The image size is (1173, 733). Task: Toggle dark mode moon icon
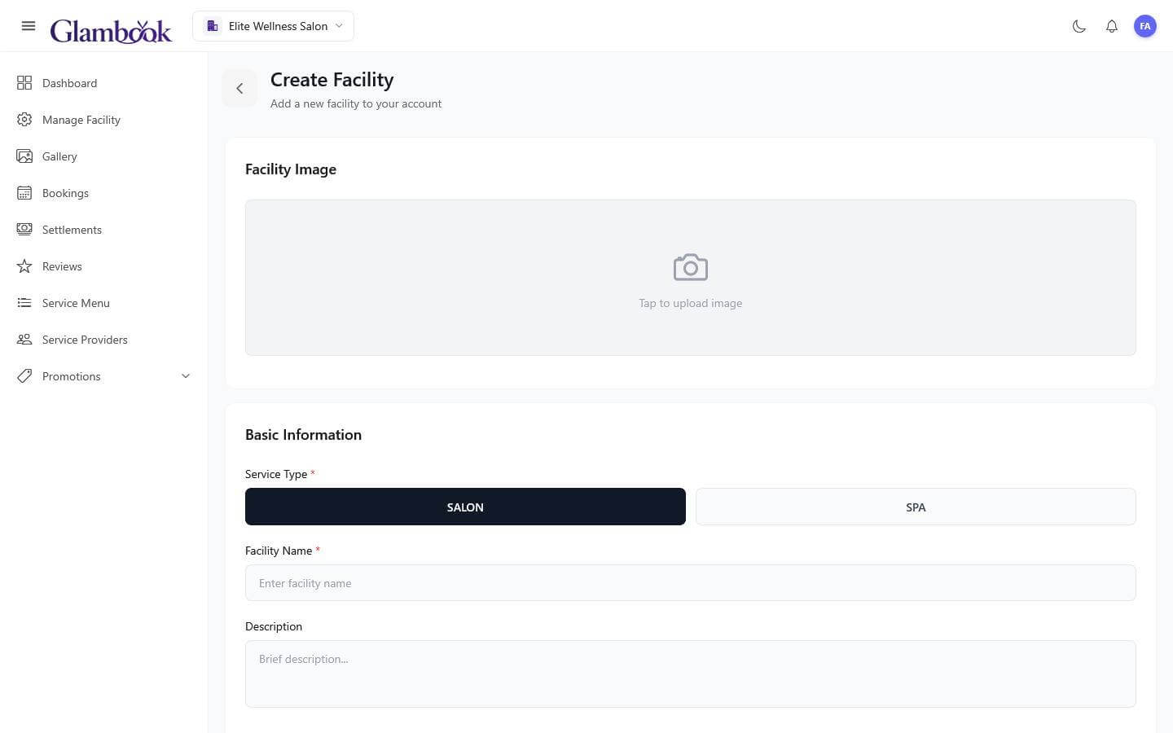coord(1079,26)
